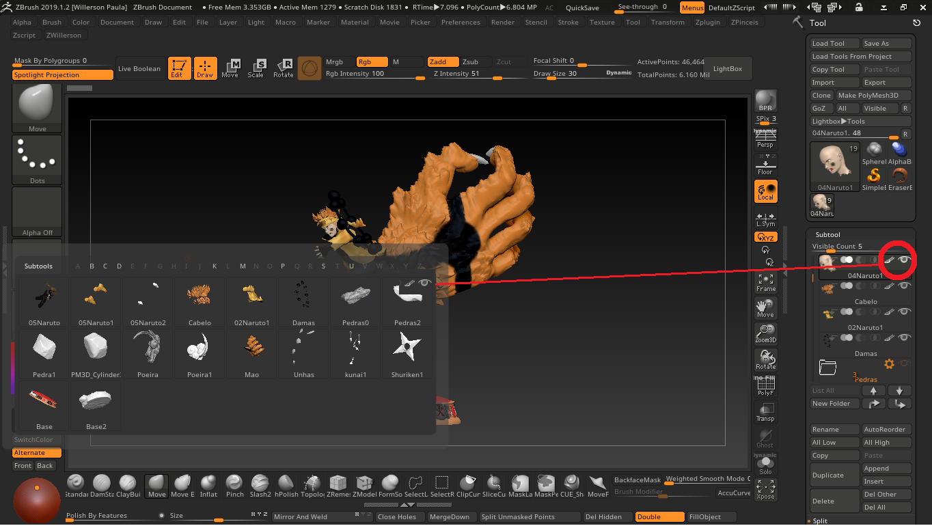Image resolution: width=932 pixels, height=526 pixels.
Task: Select the Poeira subtool thumbnail in popup
Action: click(x=148, y=355)
